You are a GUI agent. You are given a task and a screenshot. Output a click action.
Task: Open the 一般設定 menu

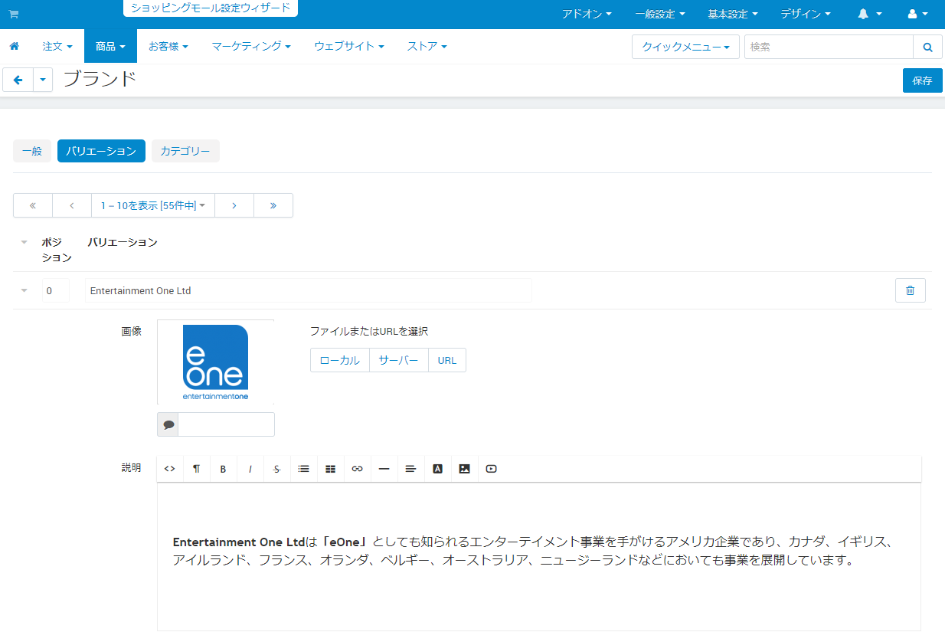pyautogui.click(x=659, y=15)
